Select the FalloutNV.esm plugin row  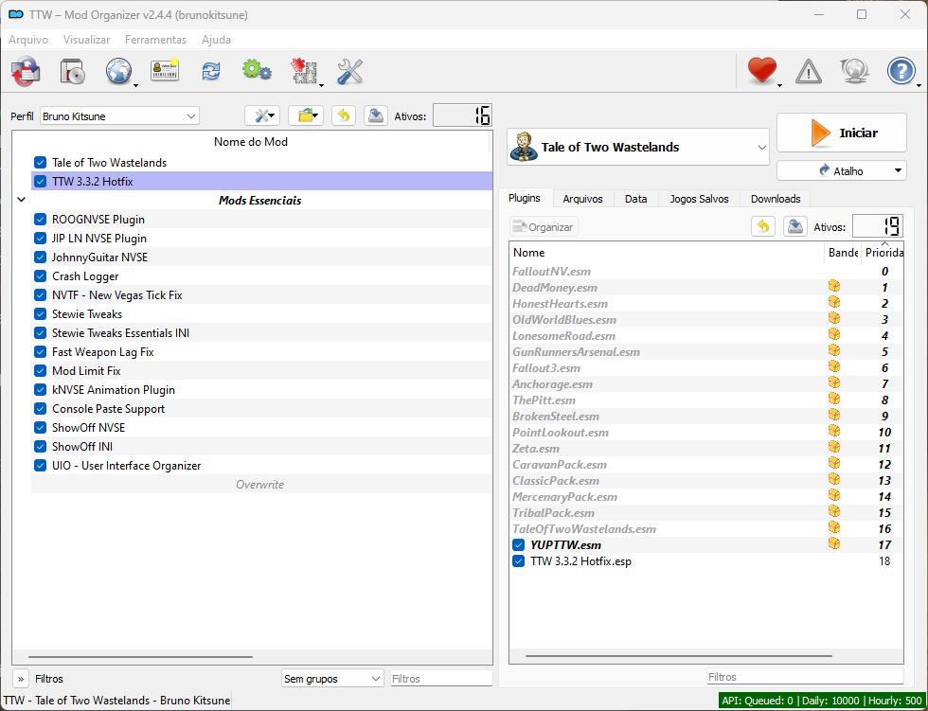[x=706, y=272]
